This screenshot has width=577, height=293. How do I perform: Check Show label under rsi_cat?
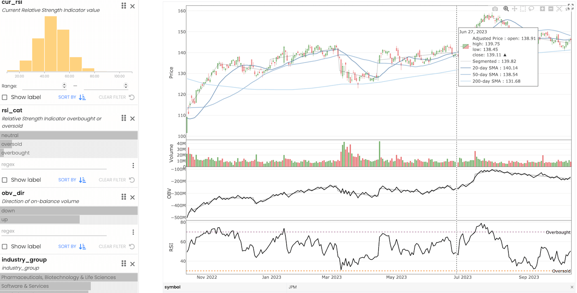5,180
